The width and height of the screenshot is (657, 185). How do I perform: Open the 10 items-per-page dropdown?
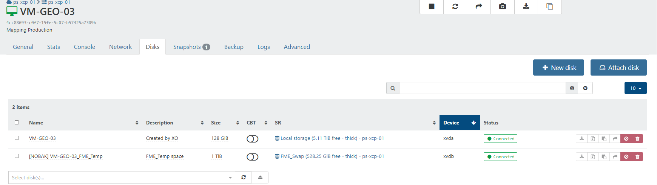pos(635,88)
